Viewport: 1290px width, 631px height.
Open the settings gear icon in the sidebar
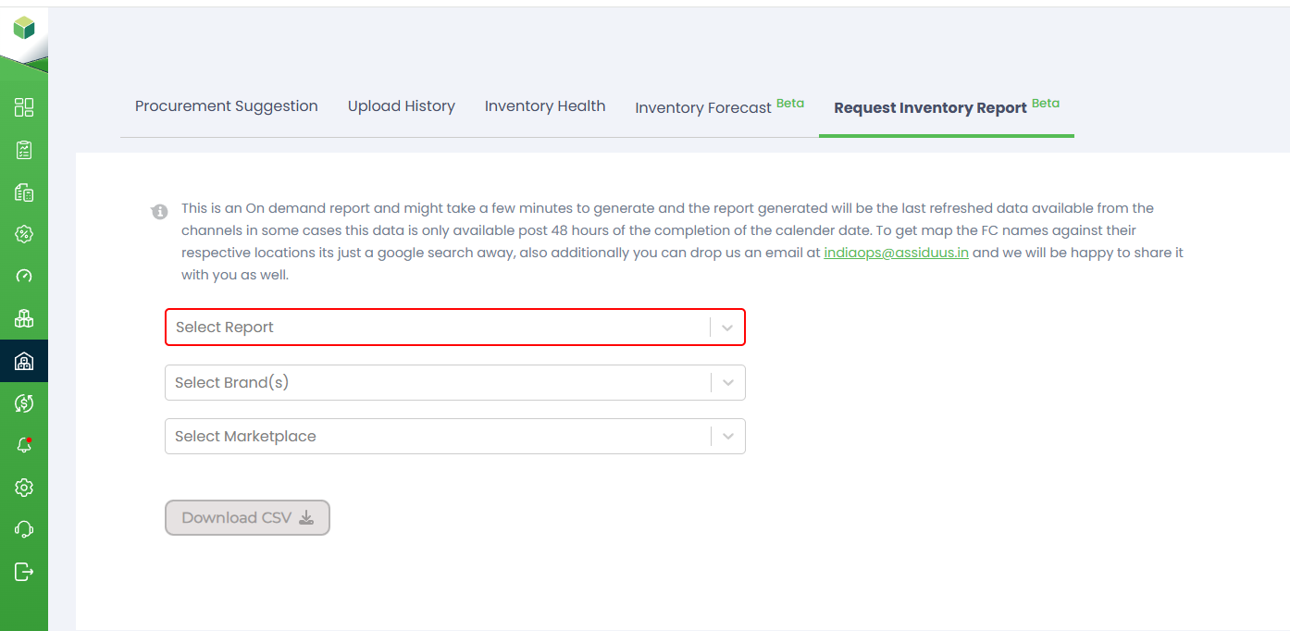(x=24, y=488)
